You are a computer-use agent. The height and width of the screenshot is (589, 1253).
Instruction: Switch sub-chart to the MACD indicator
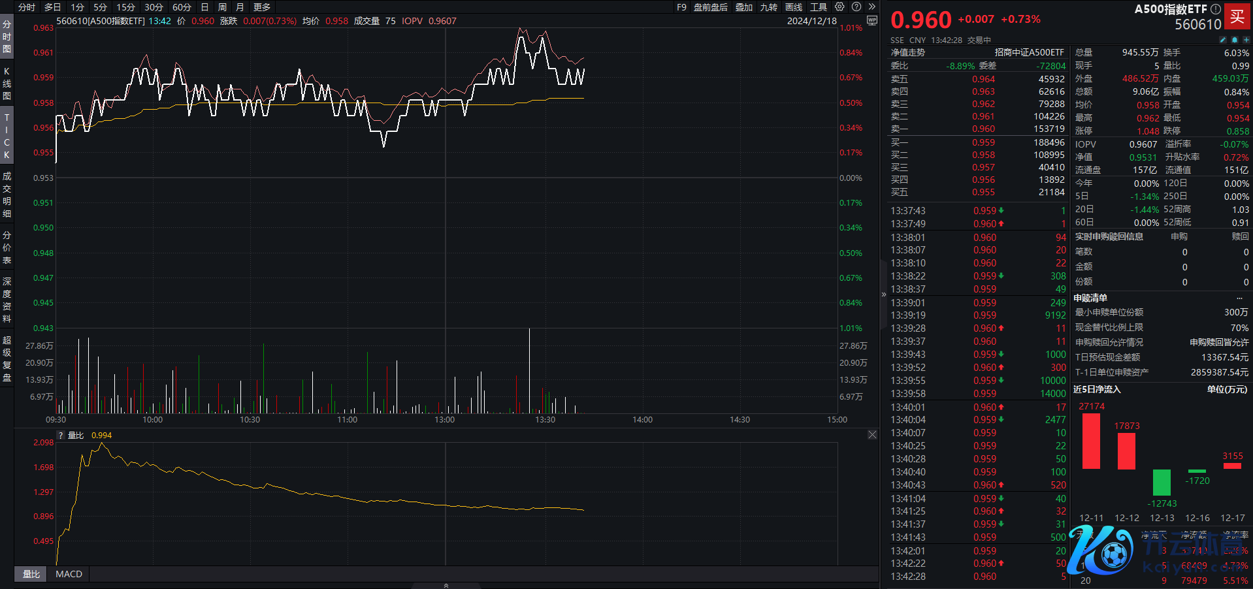coord(69,574)
